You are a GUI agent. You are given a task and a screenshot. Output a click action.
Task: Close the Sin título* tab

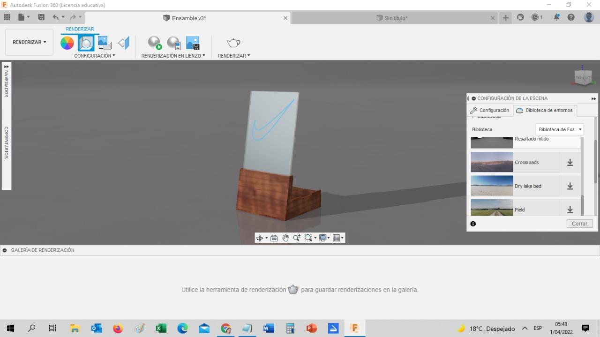tap(493, 18)
